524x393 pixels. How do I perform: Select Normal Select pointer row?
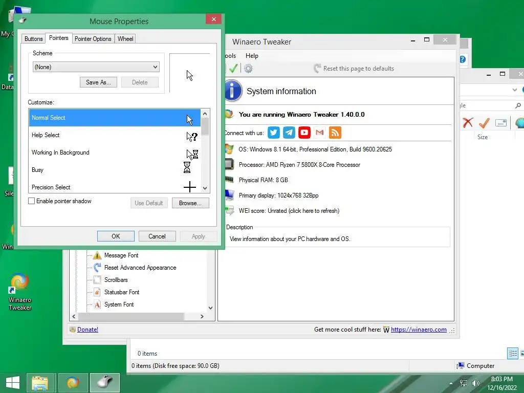(x=115, y=118)
